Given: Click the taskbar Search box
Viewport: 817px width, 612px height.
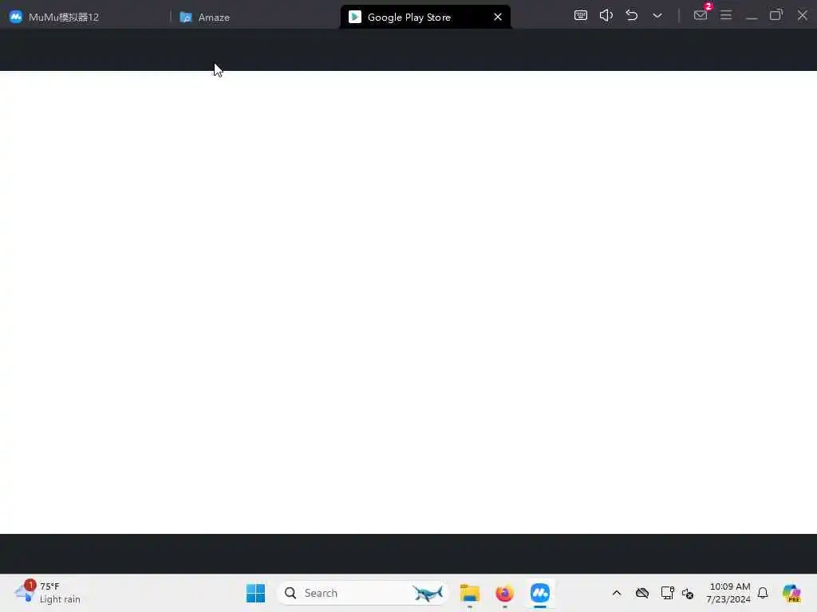Looking at the screenshot, I should [x=363, y=593].
